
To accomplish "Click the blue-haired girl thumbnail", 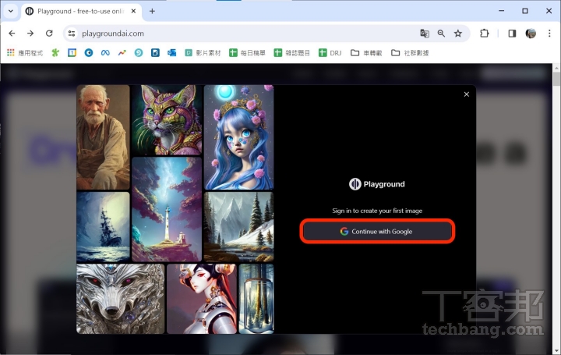I will click(x=238, y=137).
